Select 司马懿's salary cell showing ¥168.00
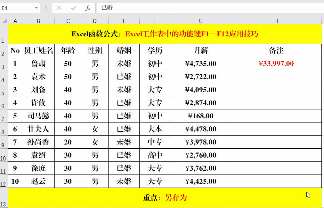 [x=201, y=116]
